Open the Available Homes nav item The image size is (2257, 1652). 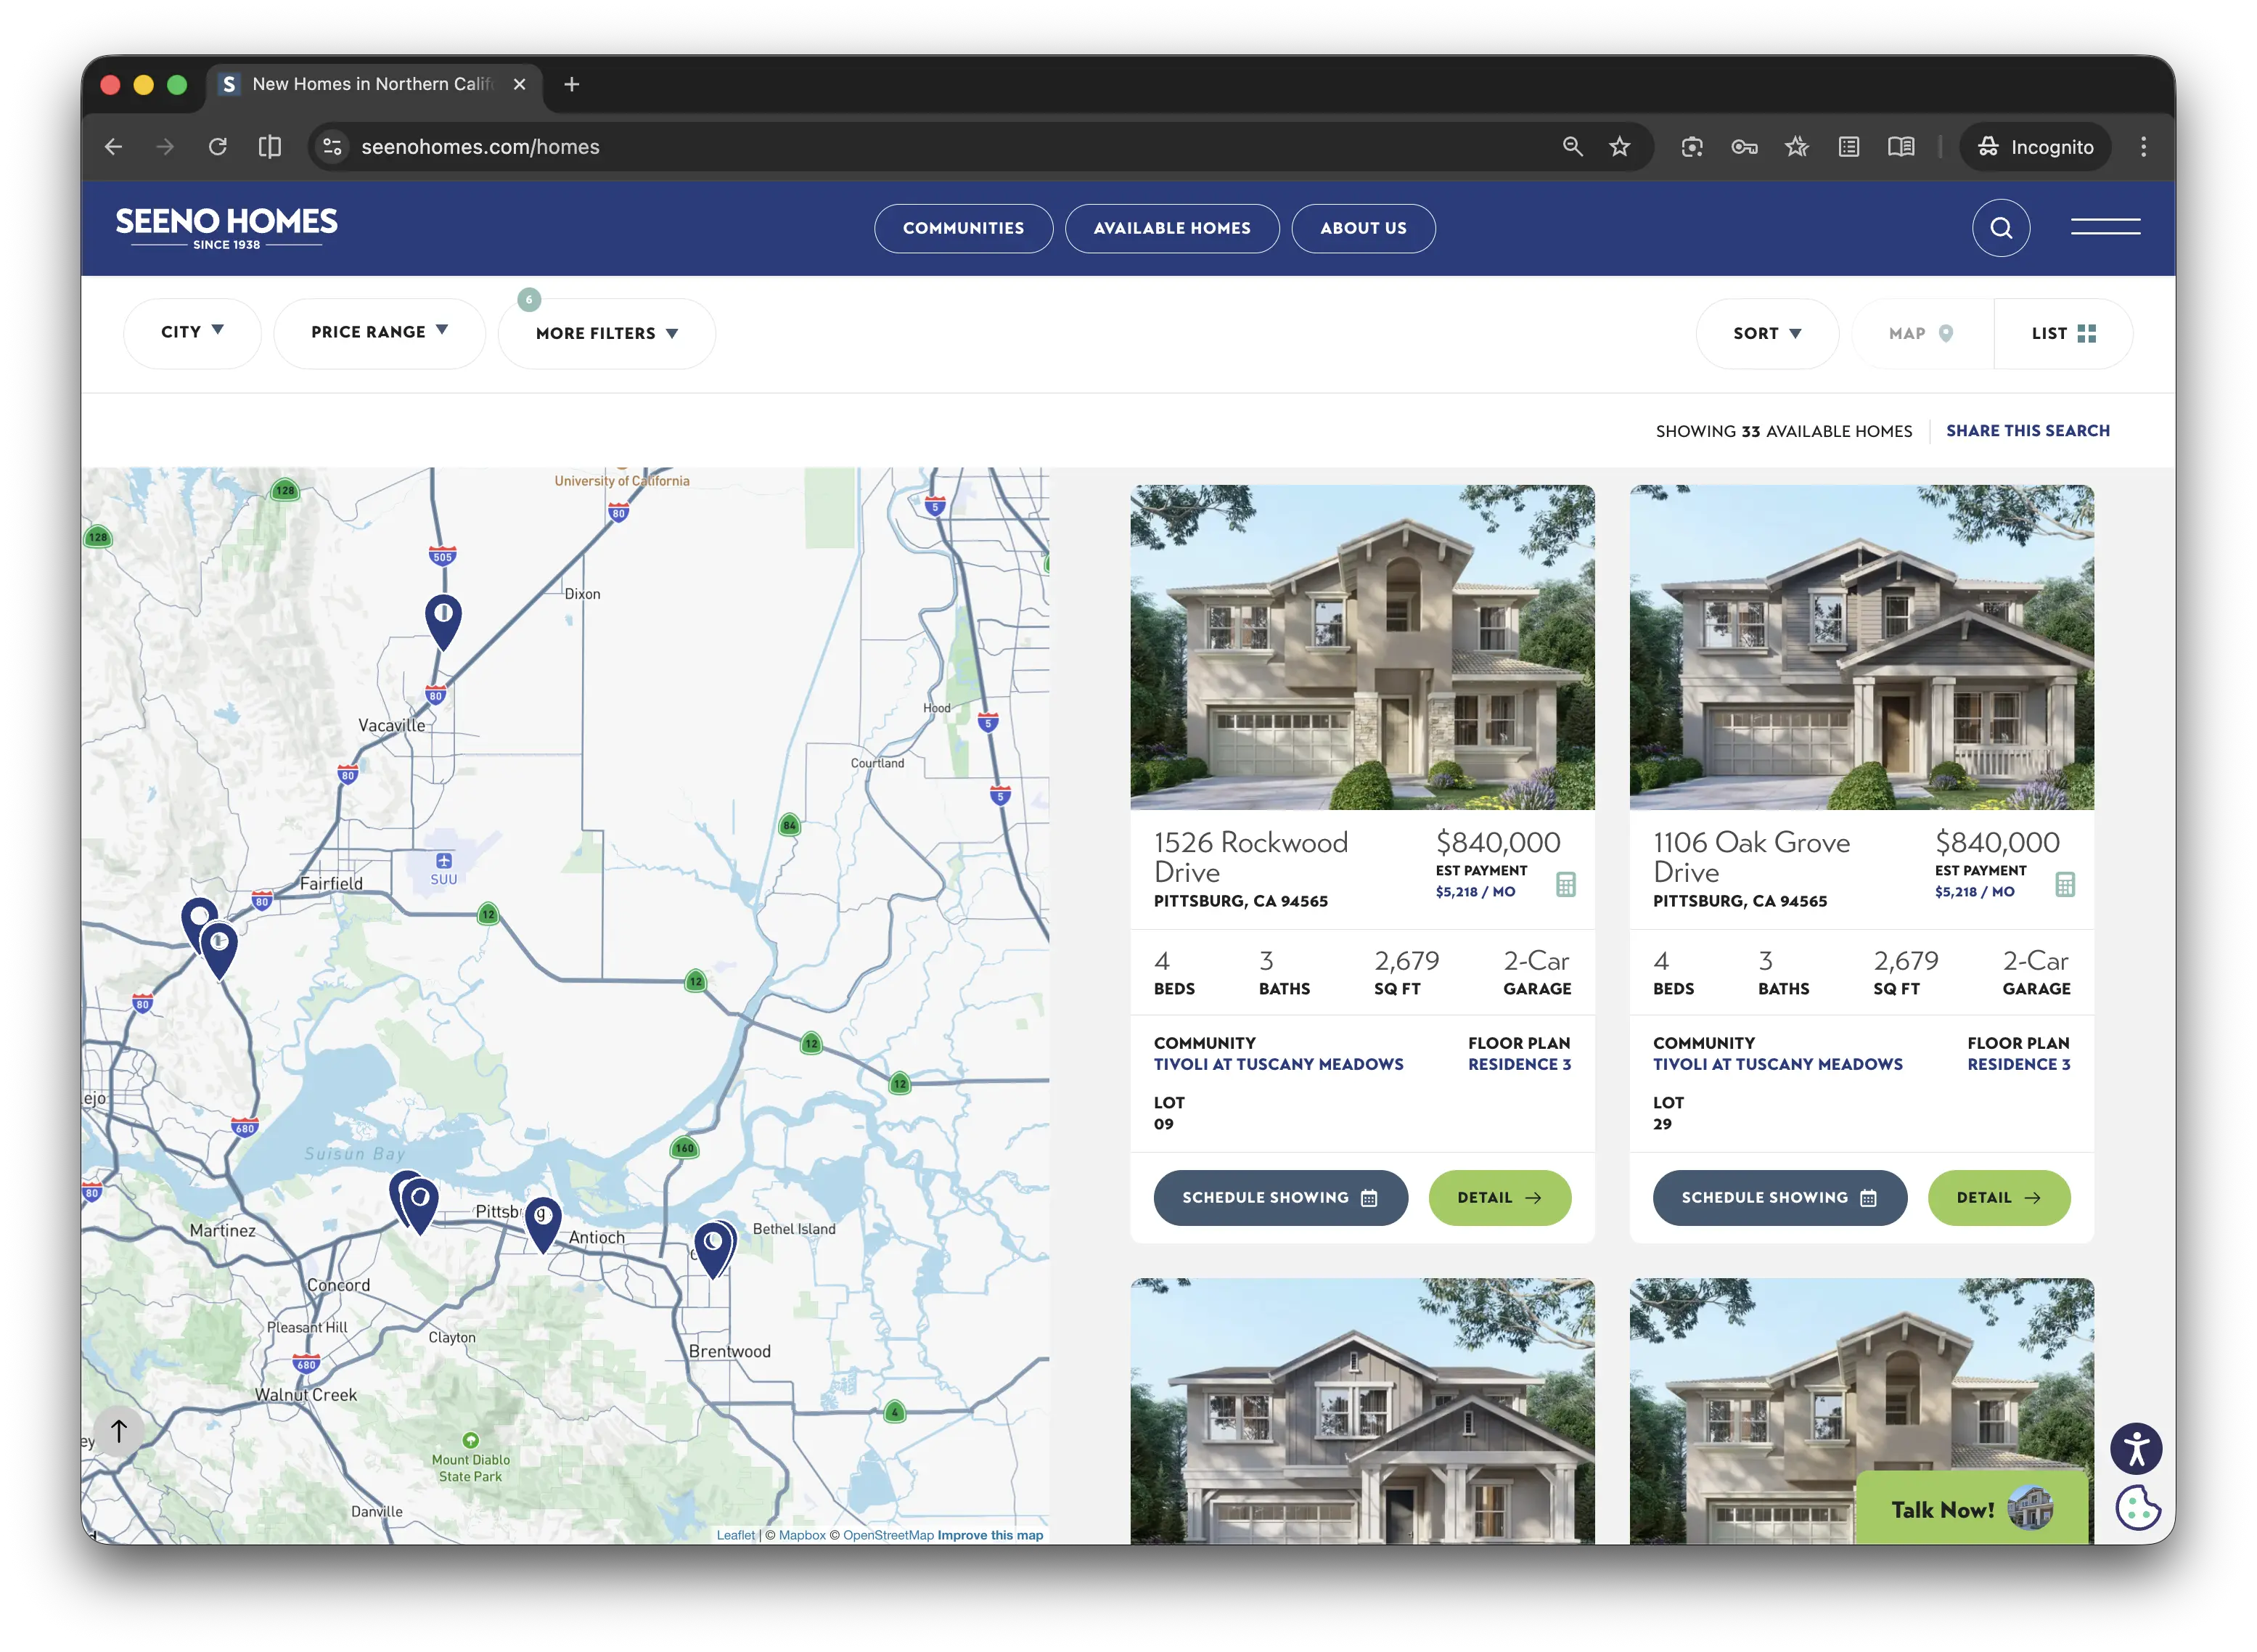1171,228
